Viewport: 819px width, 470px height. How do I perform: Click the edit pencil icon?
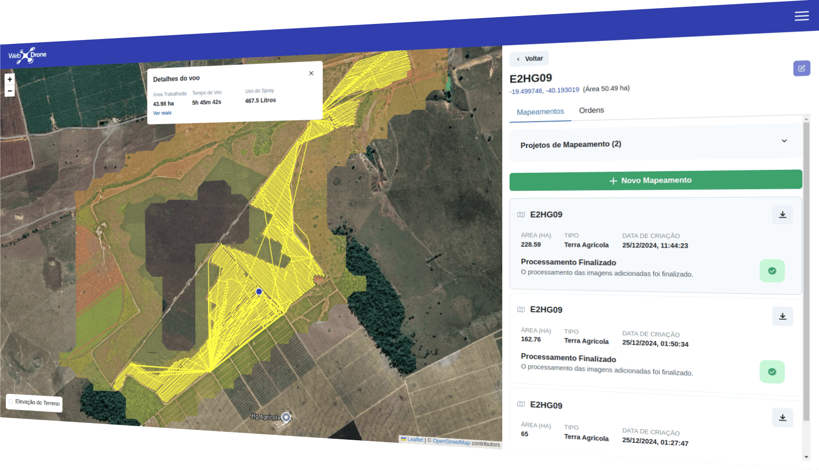(x=801, y=68)
